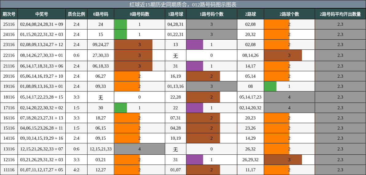Click the 2路球 column header
The width and height of the screenshot is (366, 175).
(251, 14)
